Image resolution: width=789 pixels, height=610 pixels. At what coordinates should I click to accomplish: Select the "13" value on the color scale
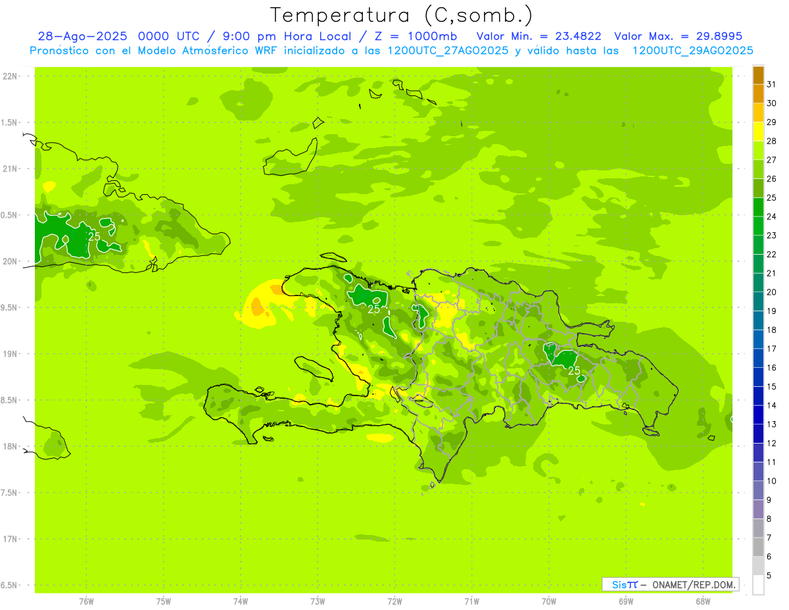(772, 424)
